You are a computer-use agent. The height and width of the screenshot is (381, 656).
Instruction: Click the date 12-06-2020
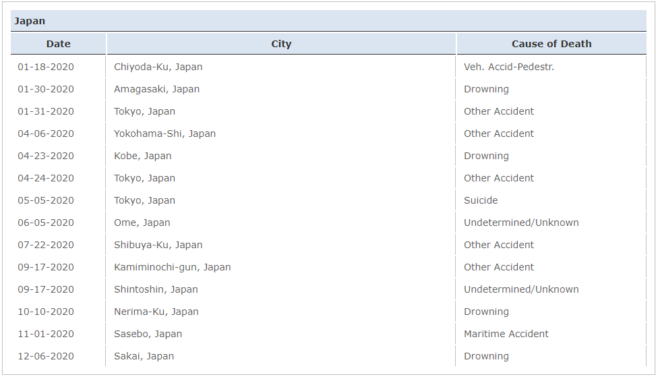pos(46,356)
